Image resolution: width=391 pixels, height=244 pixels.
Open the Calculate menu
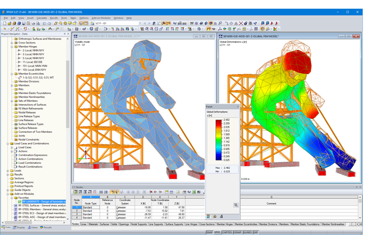pyautogui.click(x=42, y=18)
